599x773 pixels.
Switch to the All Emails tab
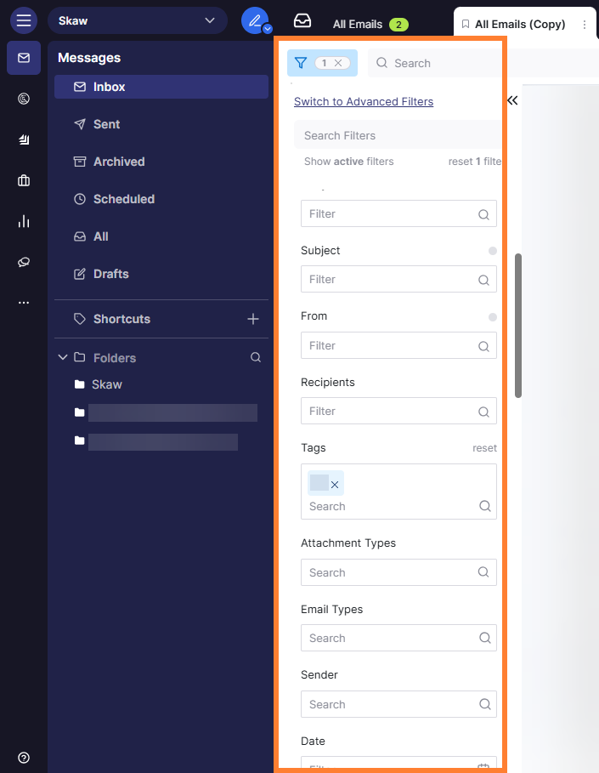pos(357,25)
